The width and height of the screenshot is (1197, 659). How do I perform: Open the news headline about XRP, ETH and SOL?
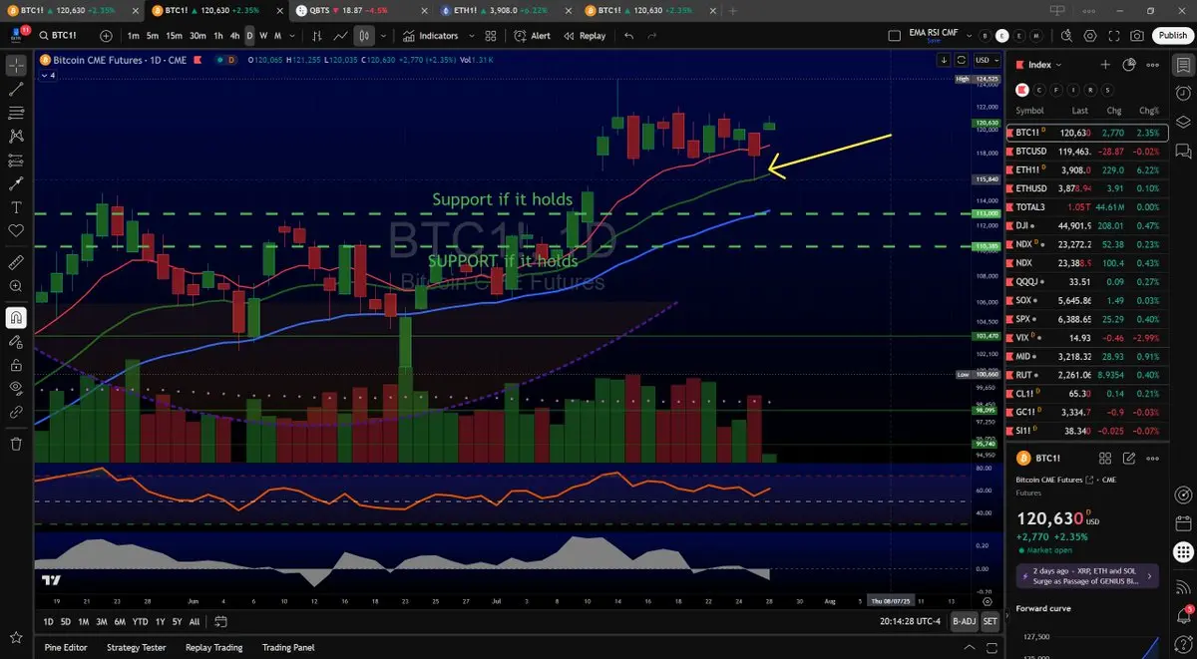(1086, 575)
